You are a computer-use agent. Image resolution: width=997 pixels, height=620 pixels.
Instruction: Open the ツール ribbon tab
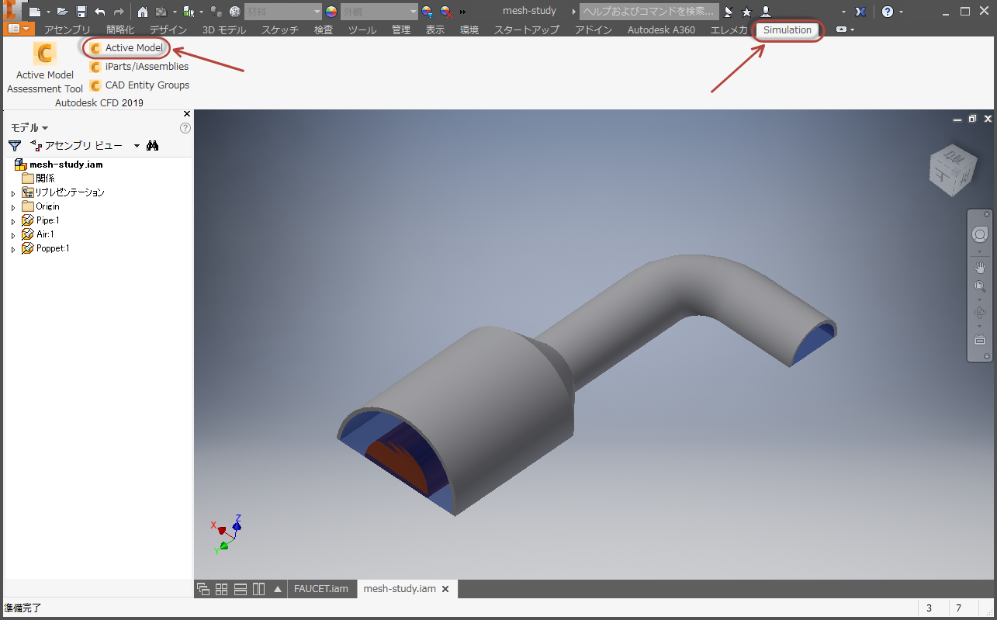pos(362,30)
